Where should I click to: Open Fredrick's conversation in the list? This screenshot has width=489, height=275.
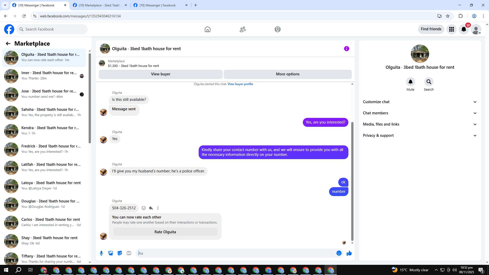(x=44, y=149)
